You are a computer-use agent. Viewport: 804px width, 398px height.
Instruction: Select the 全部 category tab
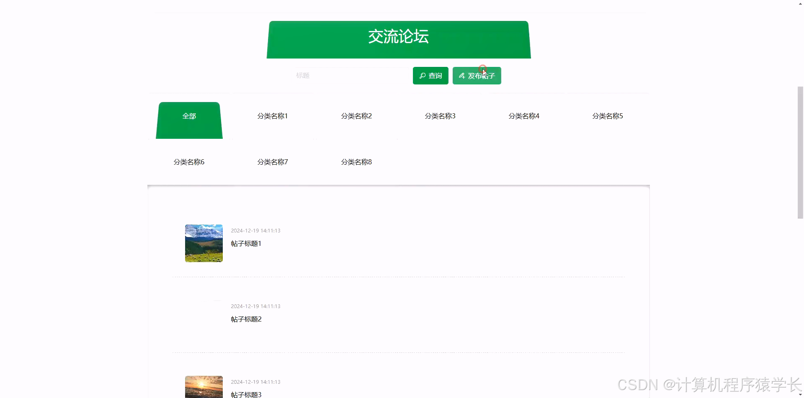click(189, 120)
